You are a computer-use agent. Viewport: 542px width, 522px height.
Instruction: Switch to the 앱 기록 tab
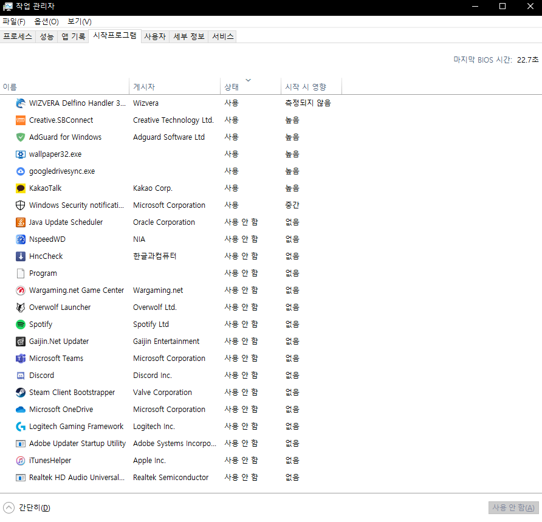pos(73,36)
